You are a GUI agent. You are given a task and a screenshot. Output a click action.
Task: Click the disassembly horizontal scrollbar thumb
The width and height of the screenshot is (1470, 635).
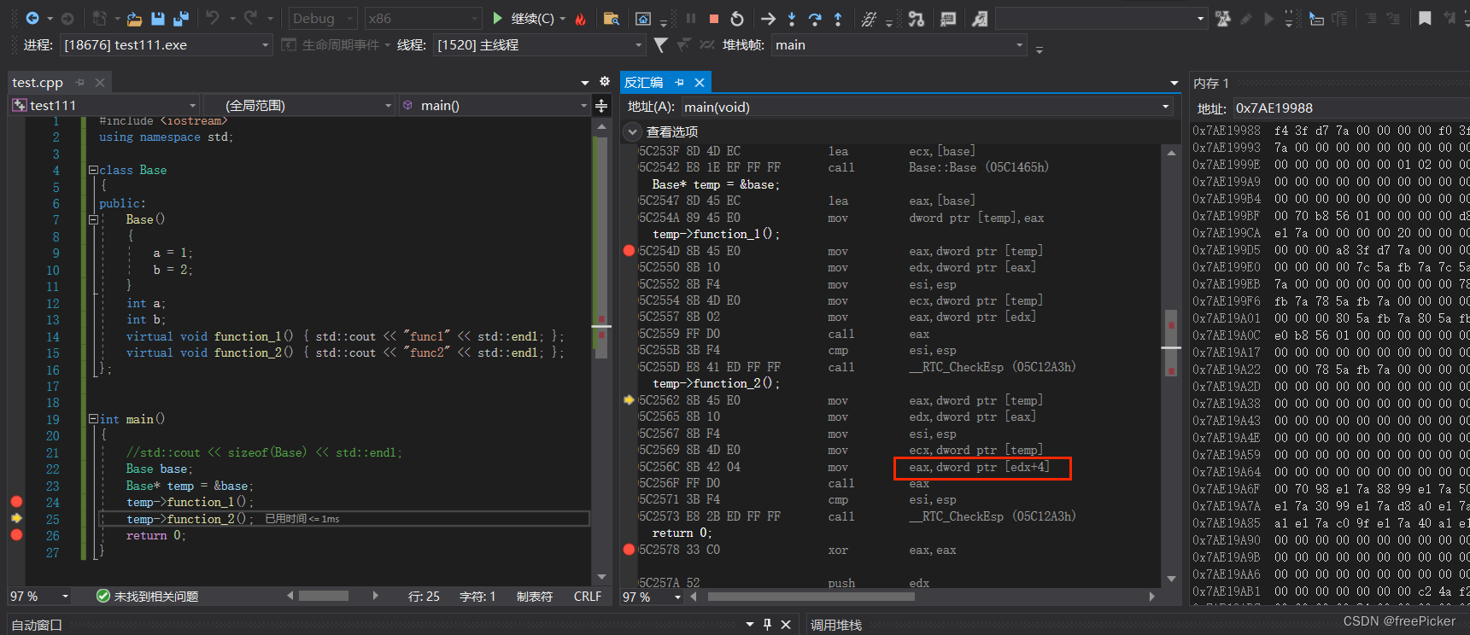(811, 597)
